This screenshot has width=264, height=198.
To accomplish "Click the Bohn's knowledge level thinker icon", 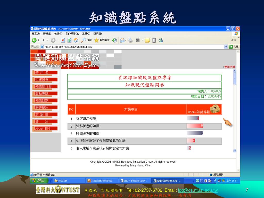I will [x=215, y=109].
